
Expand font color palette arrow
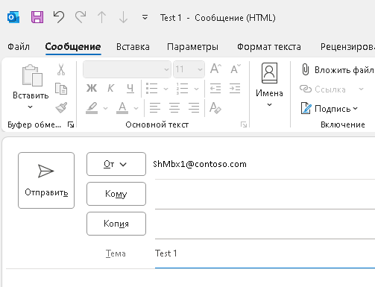point(136,108)
